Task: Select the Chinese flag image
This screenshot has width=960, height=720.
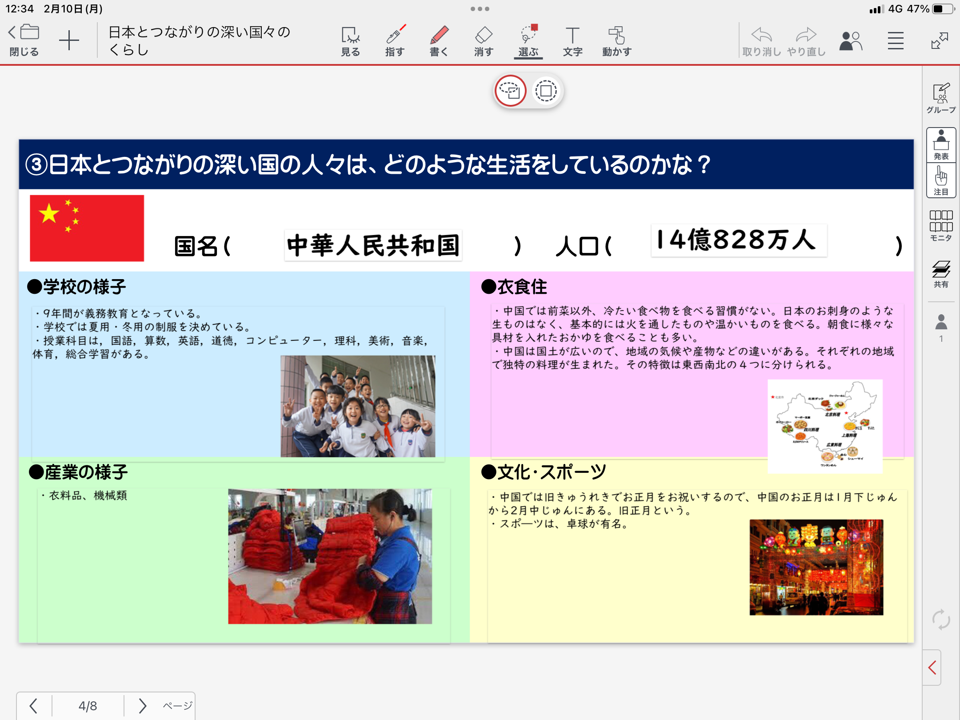Action: click(x=87, y=228)
